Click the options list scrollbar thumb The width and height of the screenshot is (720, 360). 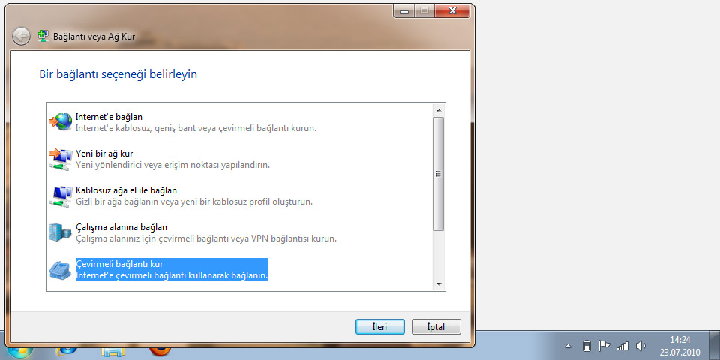pos(439,173)
